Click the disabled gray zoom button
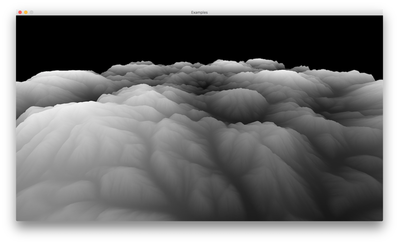The width and height of the screenshot is (399, 244). (31, 12)
